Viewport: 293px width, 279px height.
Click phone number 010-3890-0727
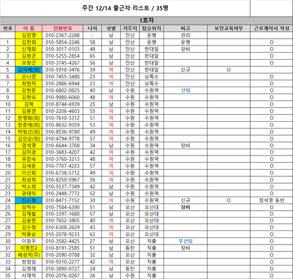[x=63, y=268]
